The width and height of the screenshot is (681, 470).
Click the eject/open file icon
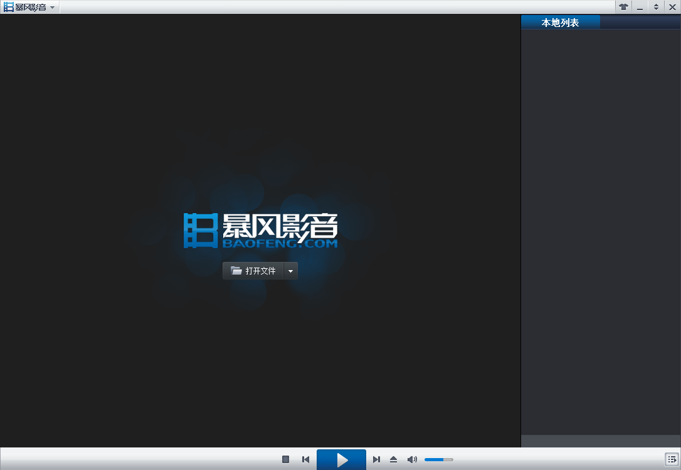[393, 459]
